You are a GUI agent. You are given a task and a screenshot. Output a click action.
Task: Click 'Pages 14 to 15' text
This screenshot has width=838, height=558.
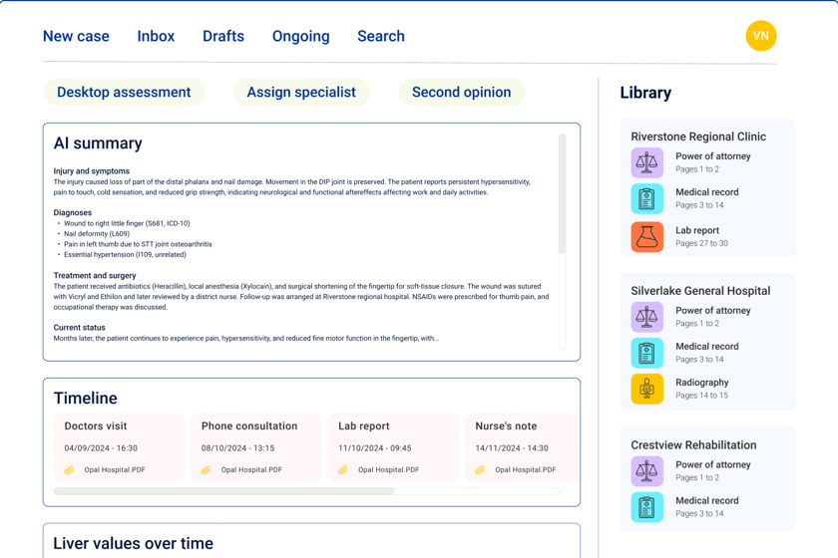click(701, 396)
